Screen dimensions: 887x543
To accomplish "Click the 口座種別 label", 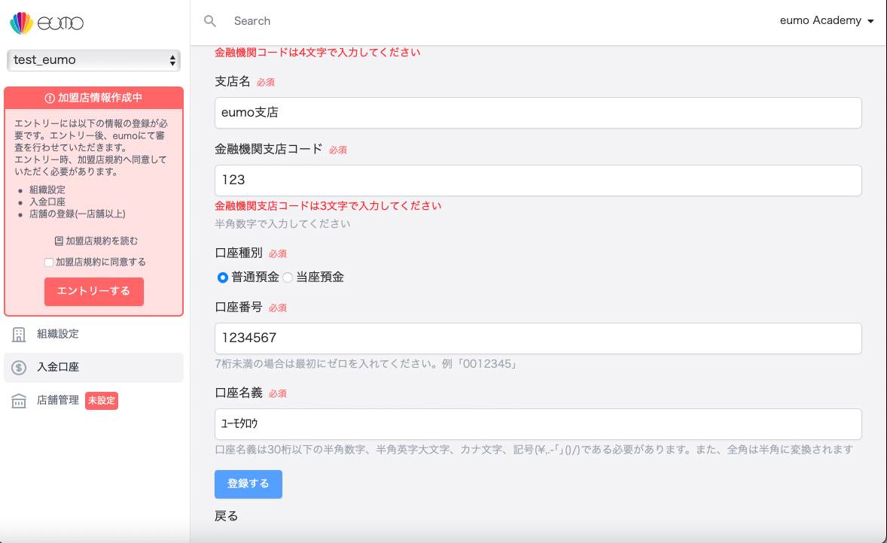I will click(239, 253).
